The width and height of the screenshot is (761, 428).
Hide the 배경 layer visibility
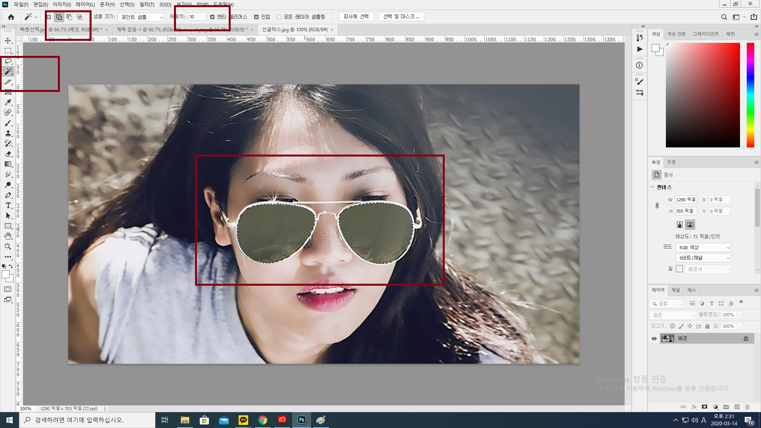click(x=654, y=338)
